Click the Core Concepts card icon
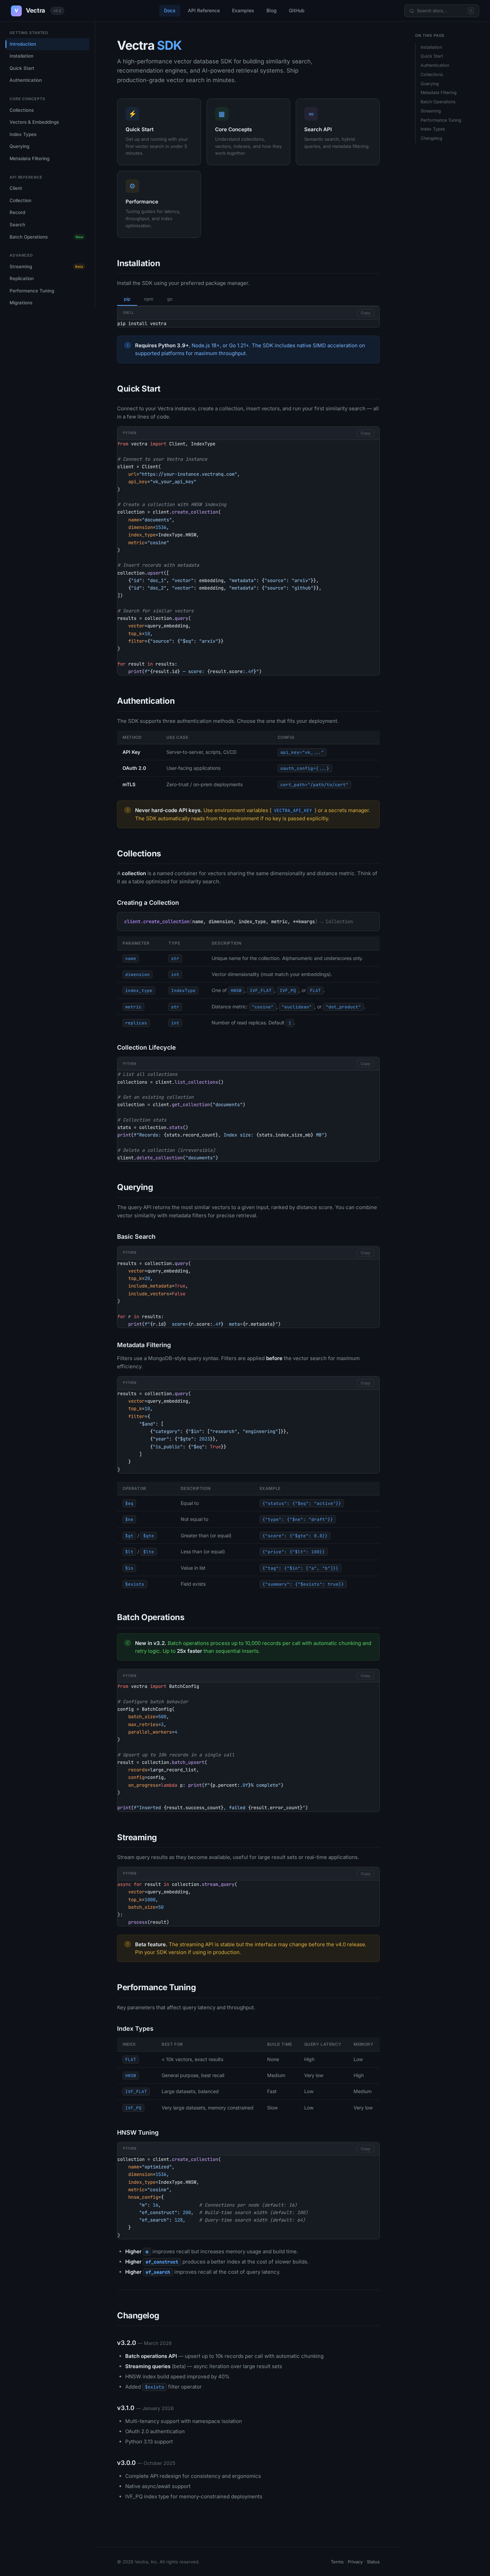The height and width of the screenshot is (2576, 490). coord(222,114)
